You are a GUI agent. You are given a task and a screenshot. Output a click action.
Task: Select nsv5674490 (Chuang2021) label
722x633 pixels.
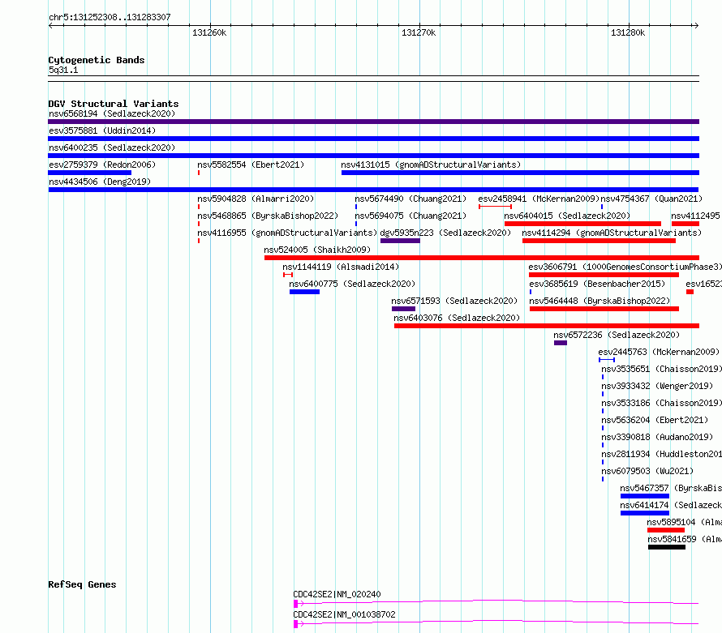pos(410,199)
